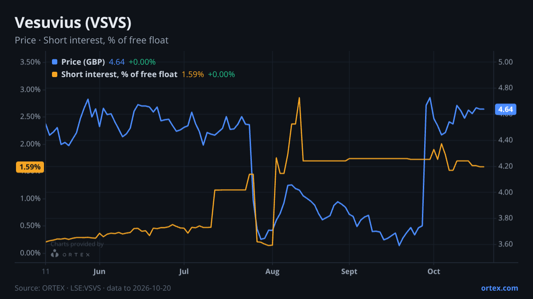
Task: Open the ortex.com link
Action: click(500, 288)
